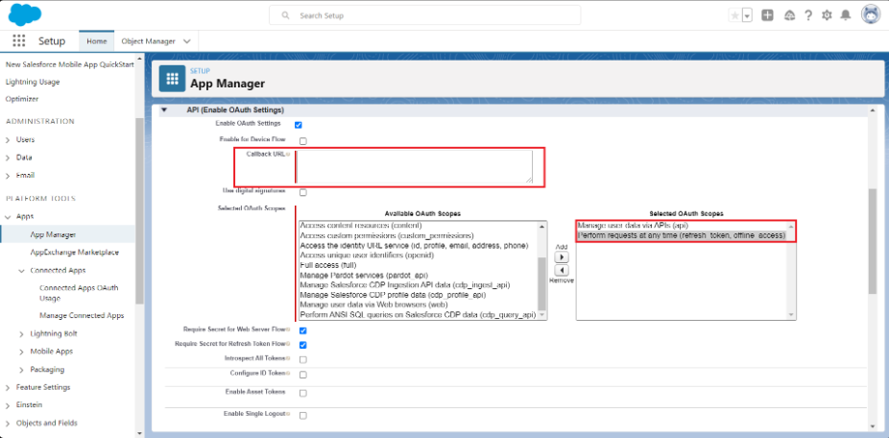This screenshot has width=889, height=438.
Task: Select Full access (full) scope
Action: 327,265
